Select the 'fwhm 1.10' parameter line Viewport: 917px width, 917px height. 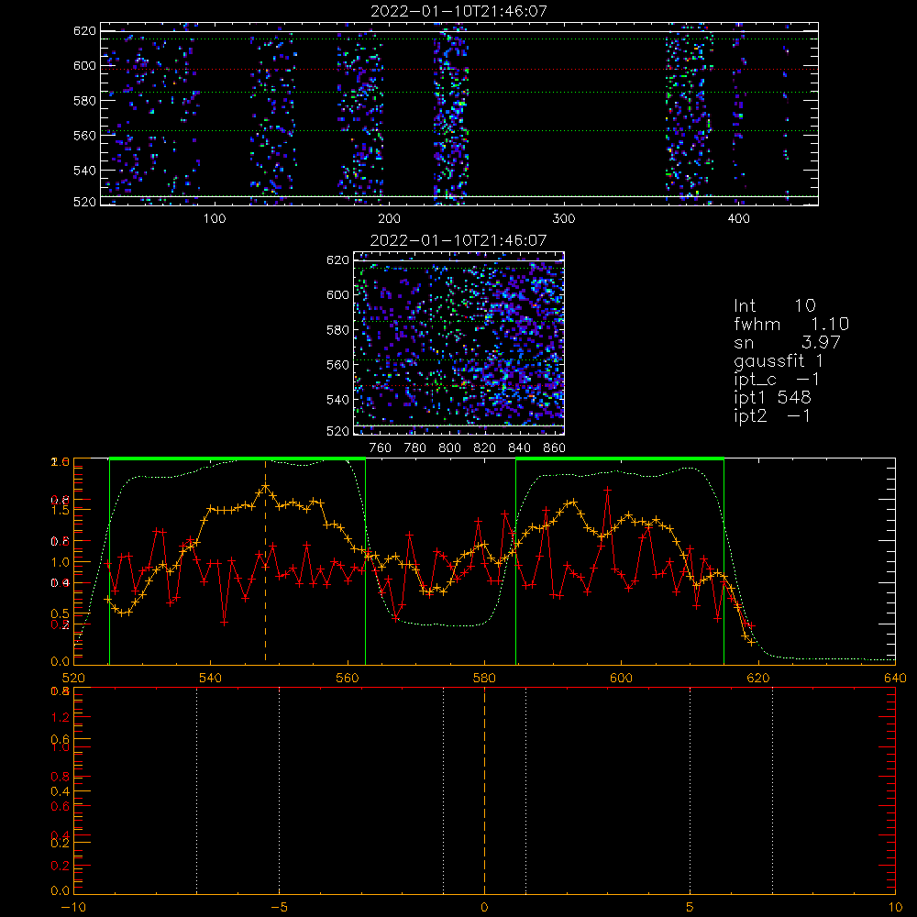click(x=791, y=324)
